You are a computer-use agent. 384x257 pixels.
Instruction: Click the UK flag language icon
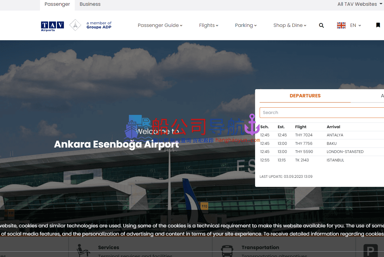(x=341, y=25)
